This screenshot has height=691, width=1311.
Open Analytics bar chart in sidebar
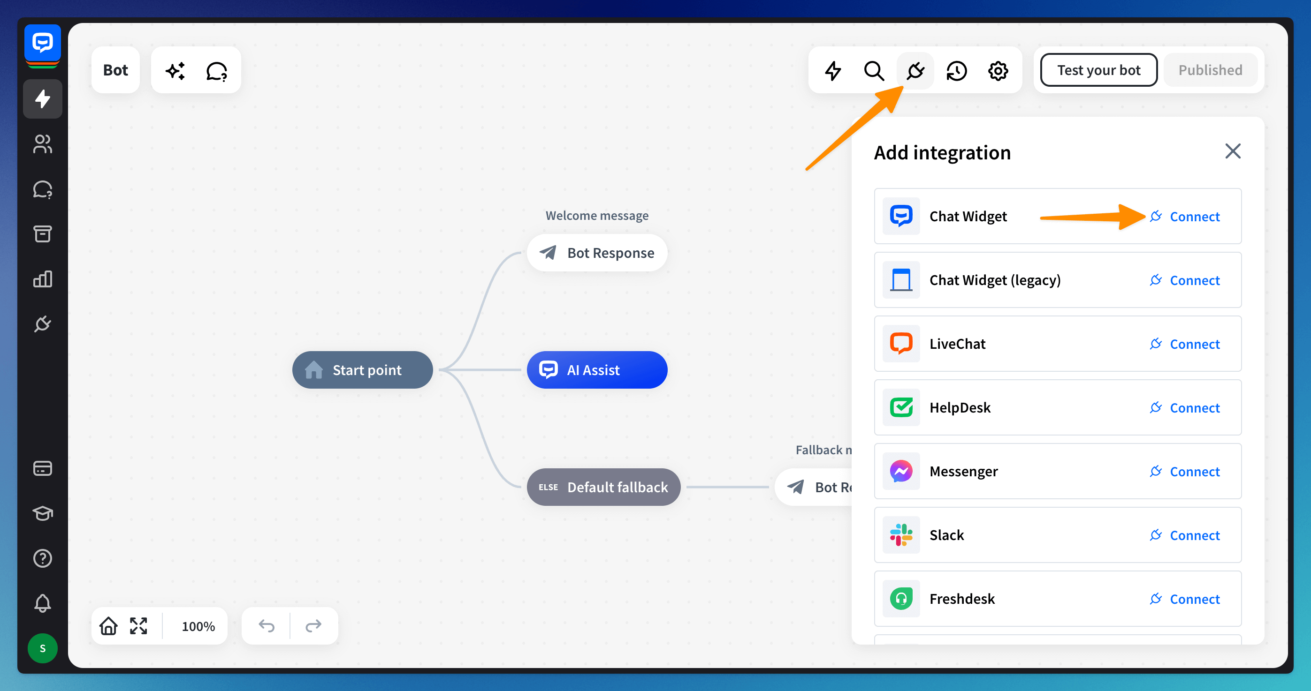pyautogui.click(x=42, y=278)
